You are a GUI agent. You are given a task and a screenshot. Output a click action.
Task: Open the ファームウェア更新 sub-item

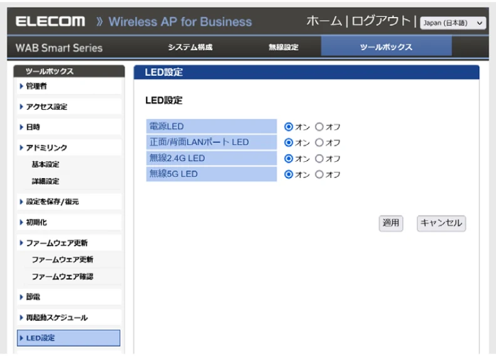[x=63, y=260]
